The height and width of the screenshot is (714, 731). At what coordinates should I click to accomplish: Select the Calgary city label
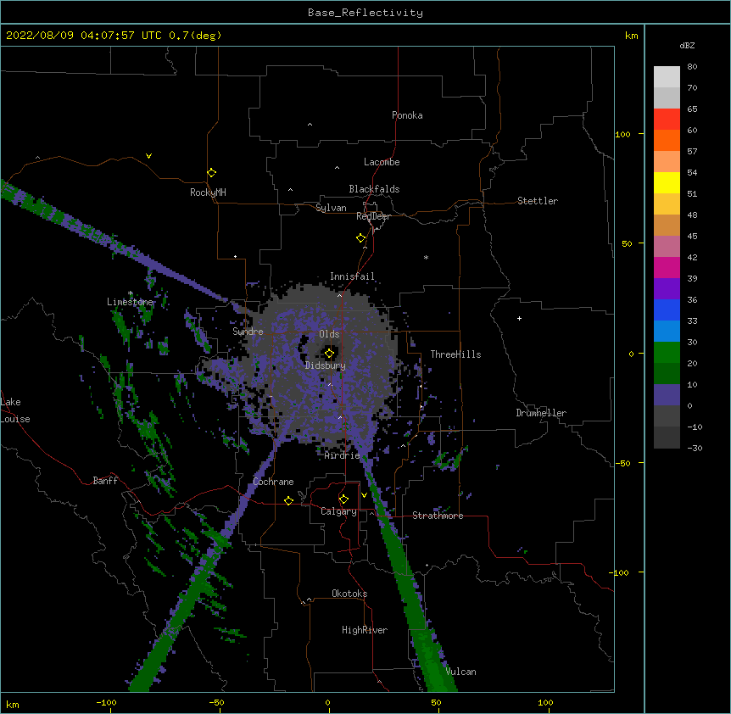338,511
